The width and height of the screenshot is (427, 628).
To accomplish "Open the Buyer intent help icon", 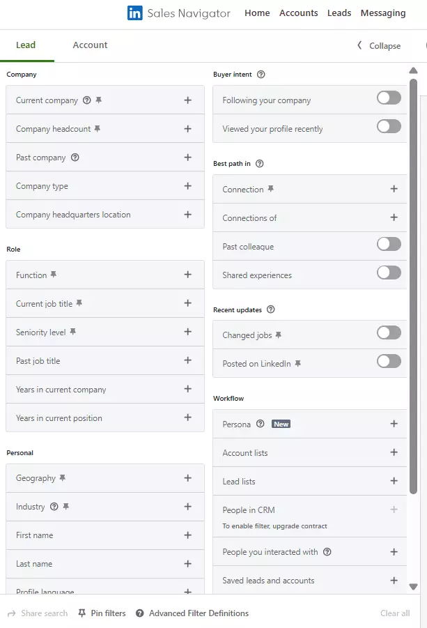I will (x=260, y=75).
